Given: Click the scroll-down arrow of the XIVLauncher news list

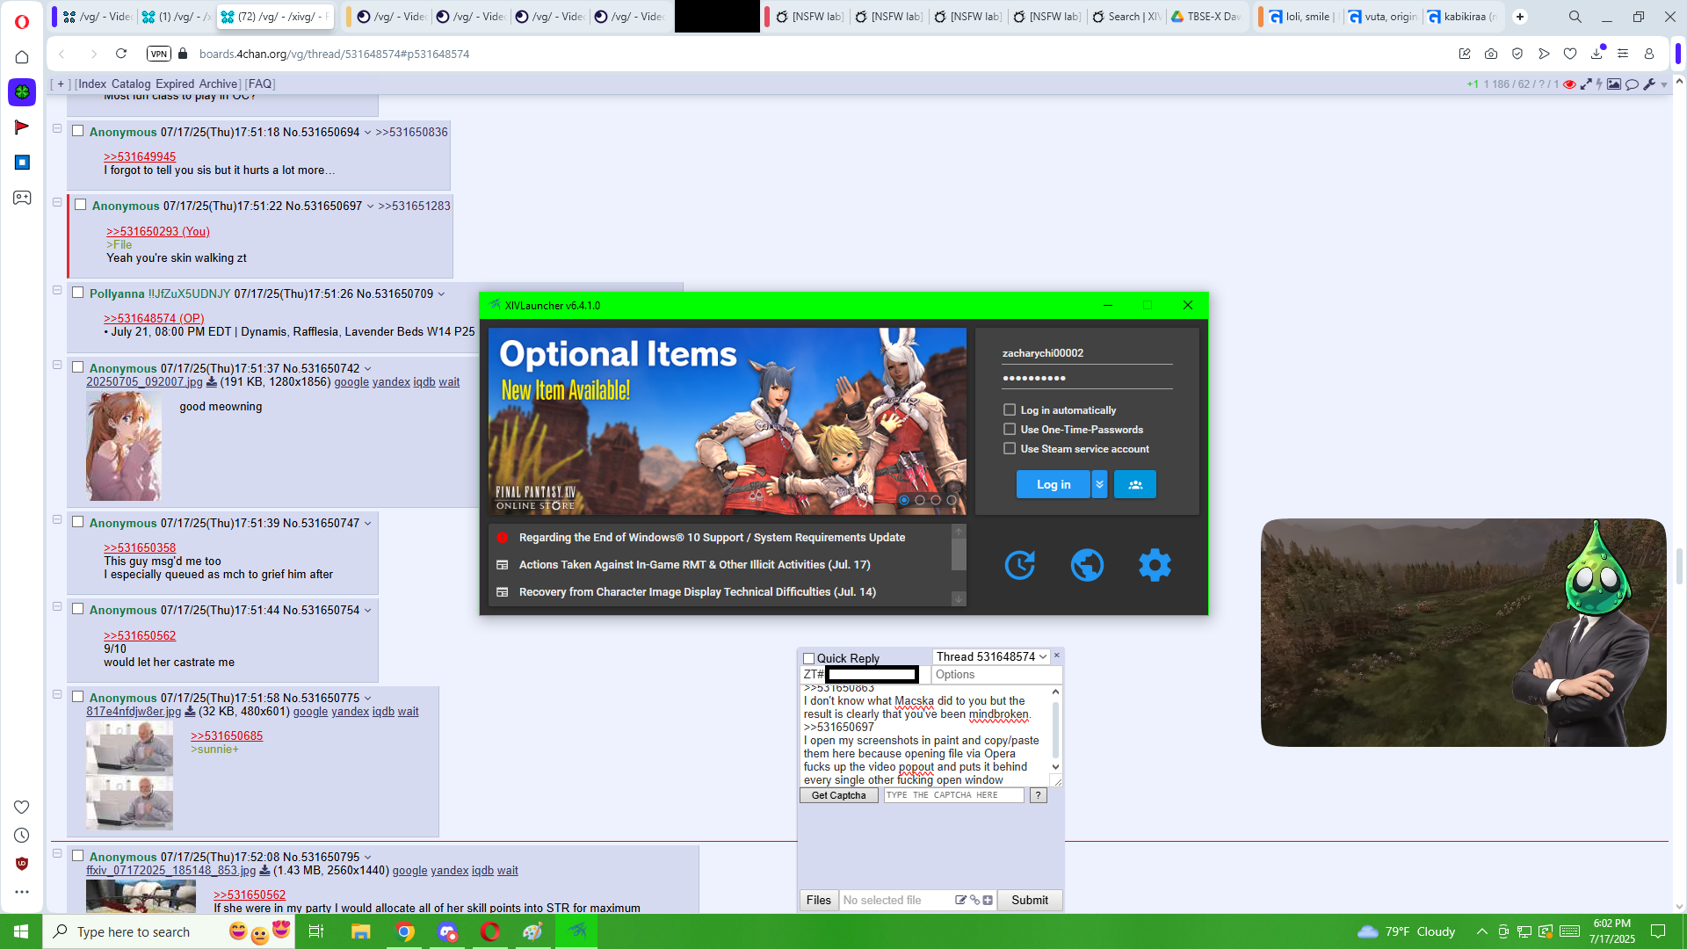Looking at the screenshot, I should click(959, 598).
